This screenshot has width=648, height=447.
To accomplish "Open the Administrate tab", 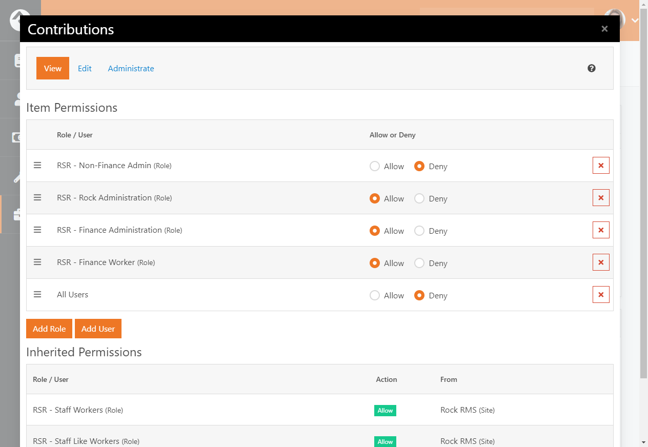I will click(x=131, y=68).
